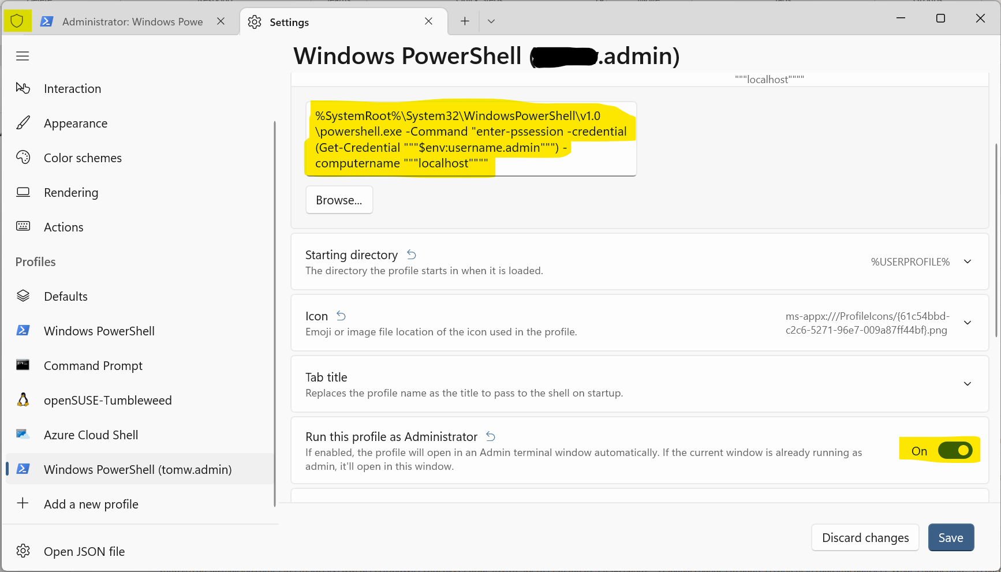Browse for a command line executable
Screen dimensions: 1001x572
point(339,200)
